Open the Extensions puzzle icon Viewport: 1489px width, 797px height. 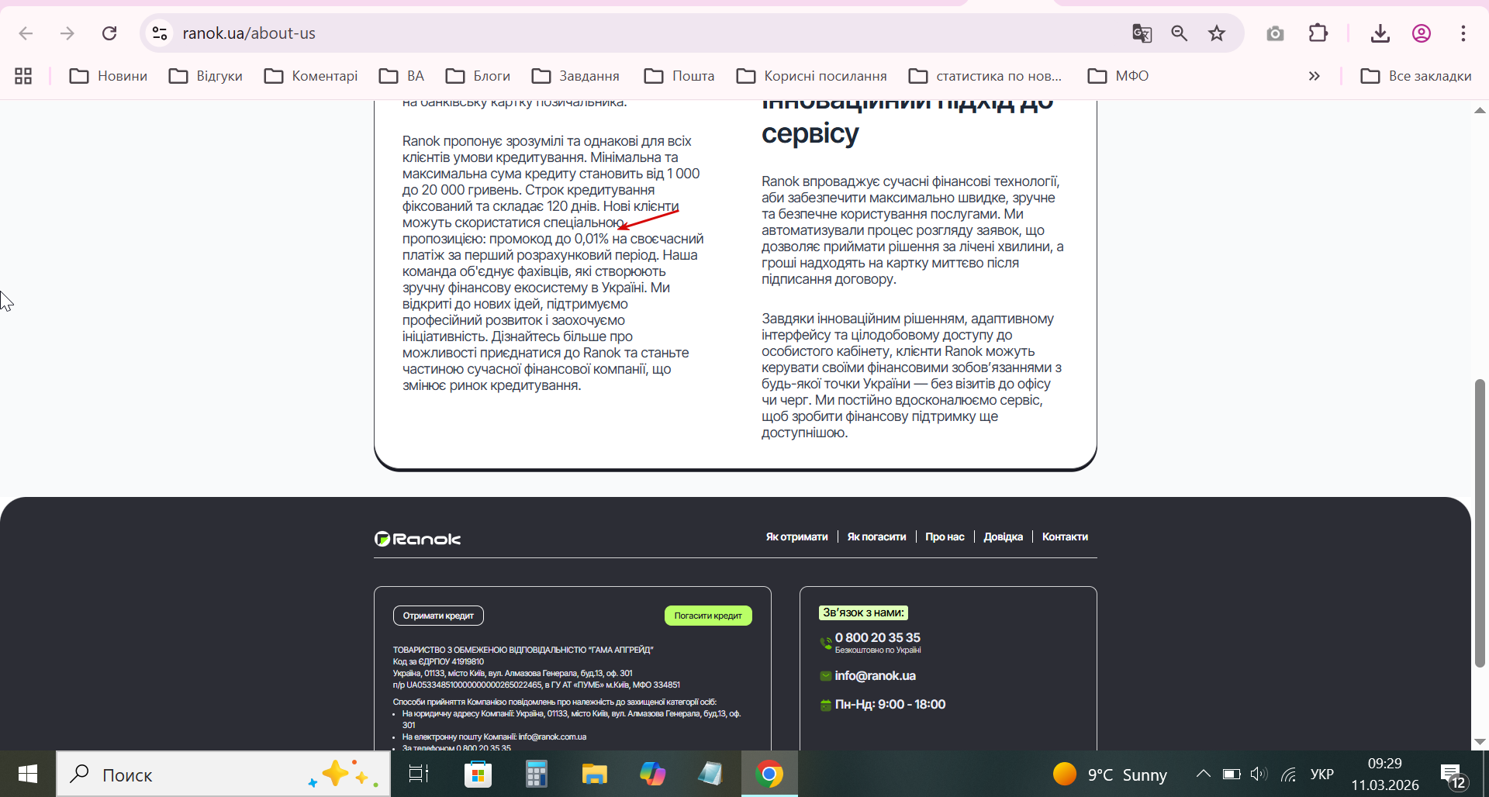(x=1318, y=33)
